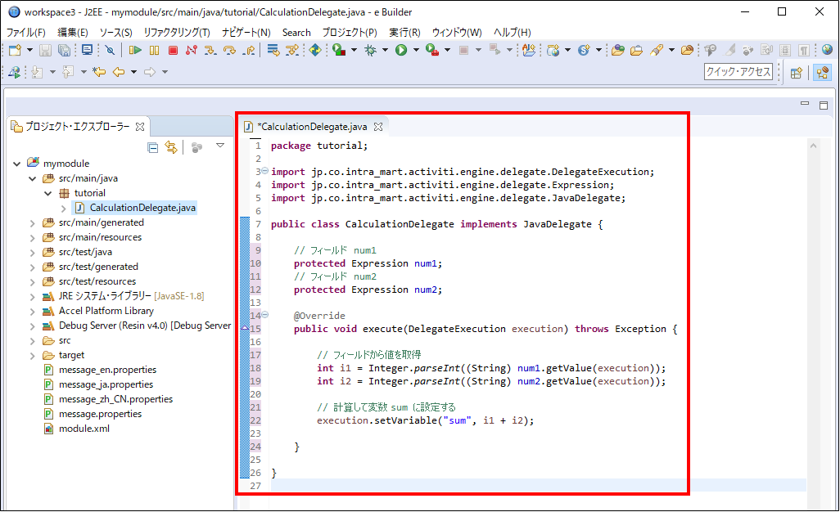Open the Open Perspective icon
840x512 pixels.
pos(795,73)
